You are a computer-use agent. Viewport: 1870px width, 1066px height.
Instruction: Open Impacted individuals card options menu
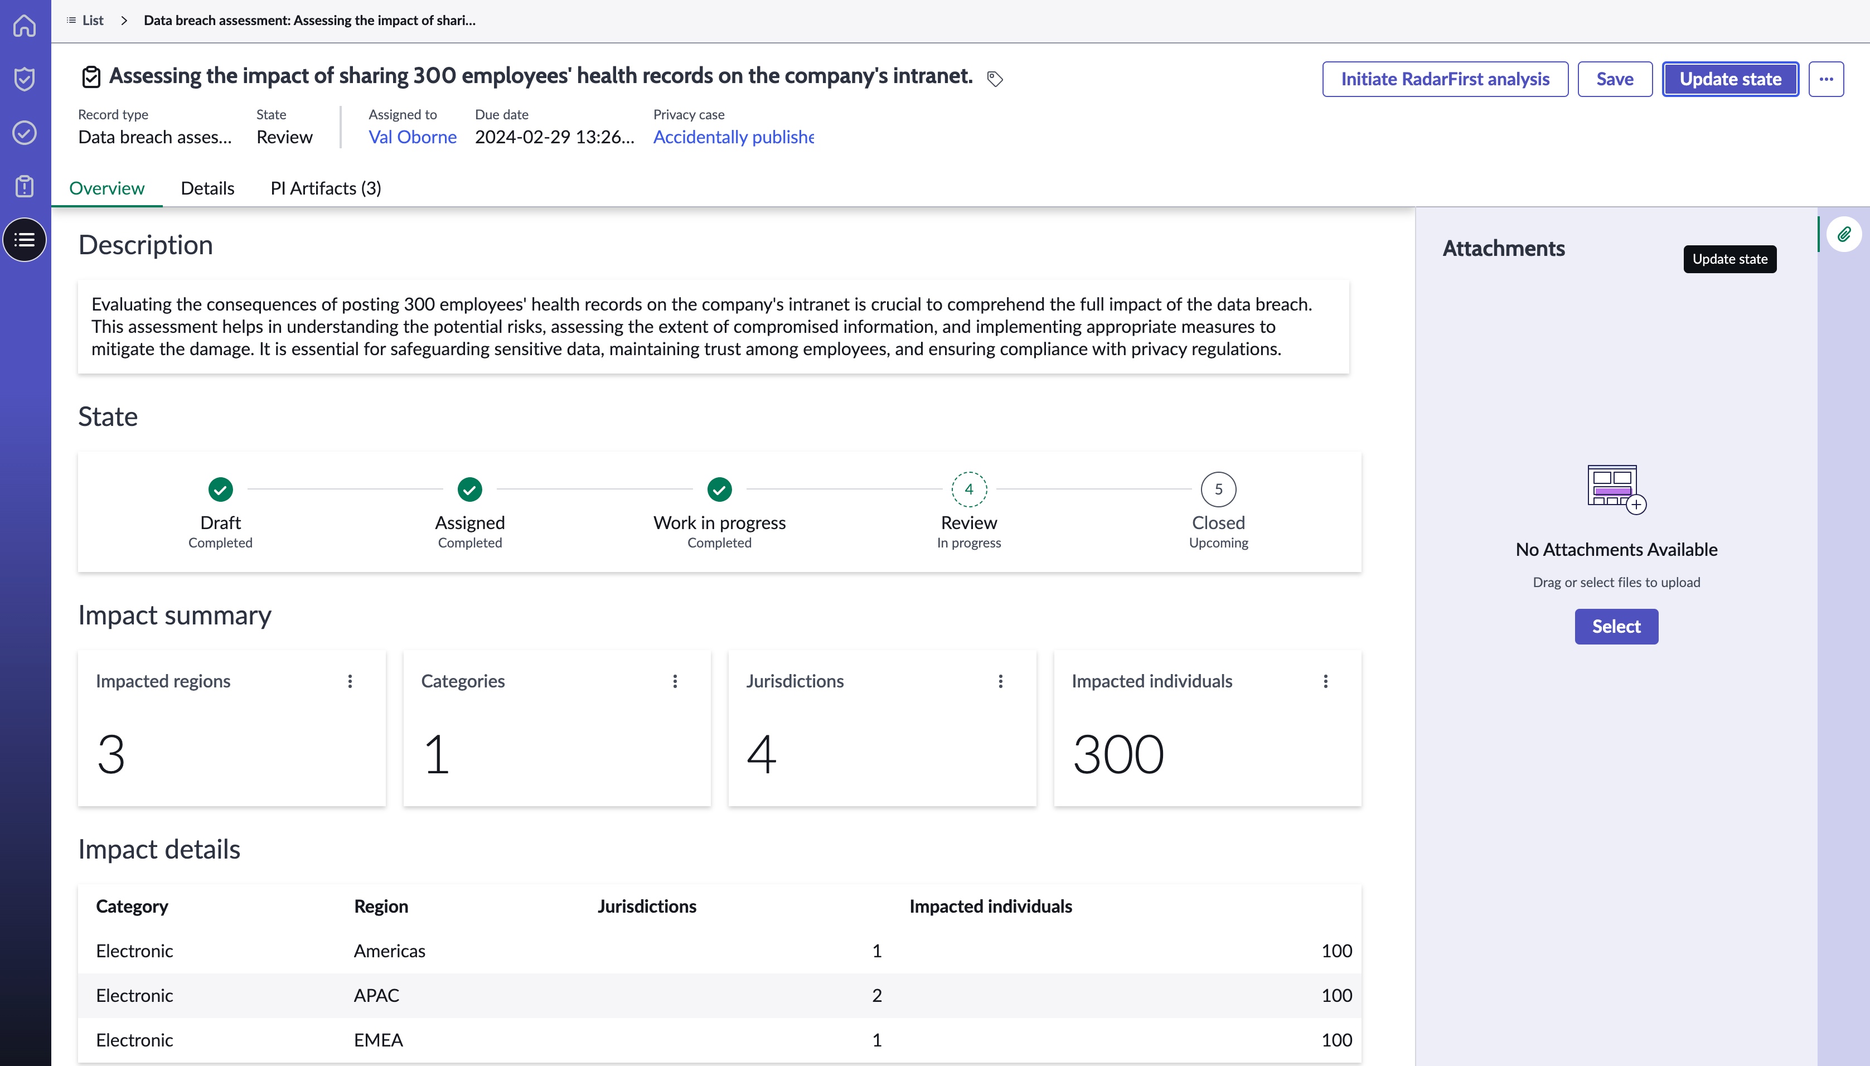(1325, 681)
